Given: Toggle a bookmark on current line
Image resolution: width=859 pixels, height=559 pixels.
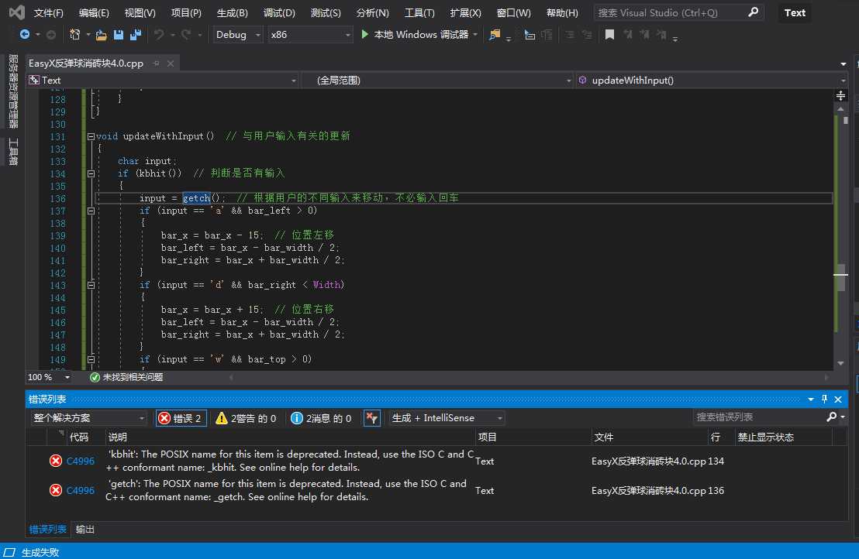Looking at the screenshot, I should [x=609, y=35].
